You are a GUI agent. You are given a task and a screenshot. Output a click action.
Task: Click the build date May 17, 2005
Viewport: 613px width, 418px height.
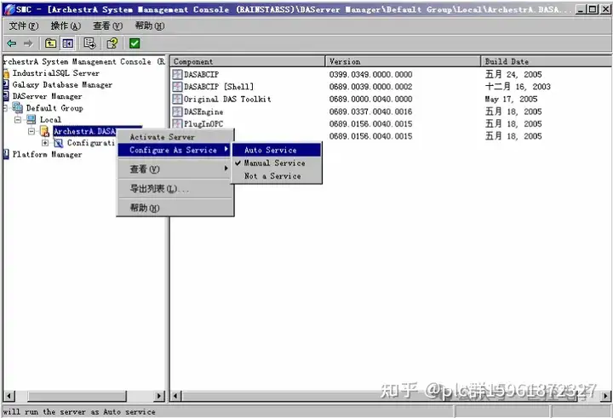point(511,99)
